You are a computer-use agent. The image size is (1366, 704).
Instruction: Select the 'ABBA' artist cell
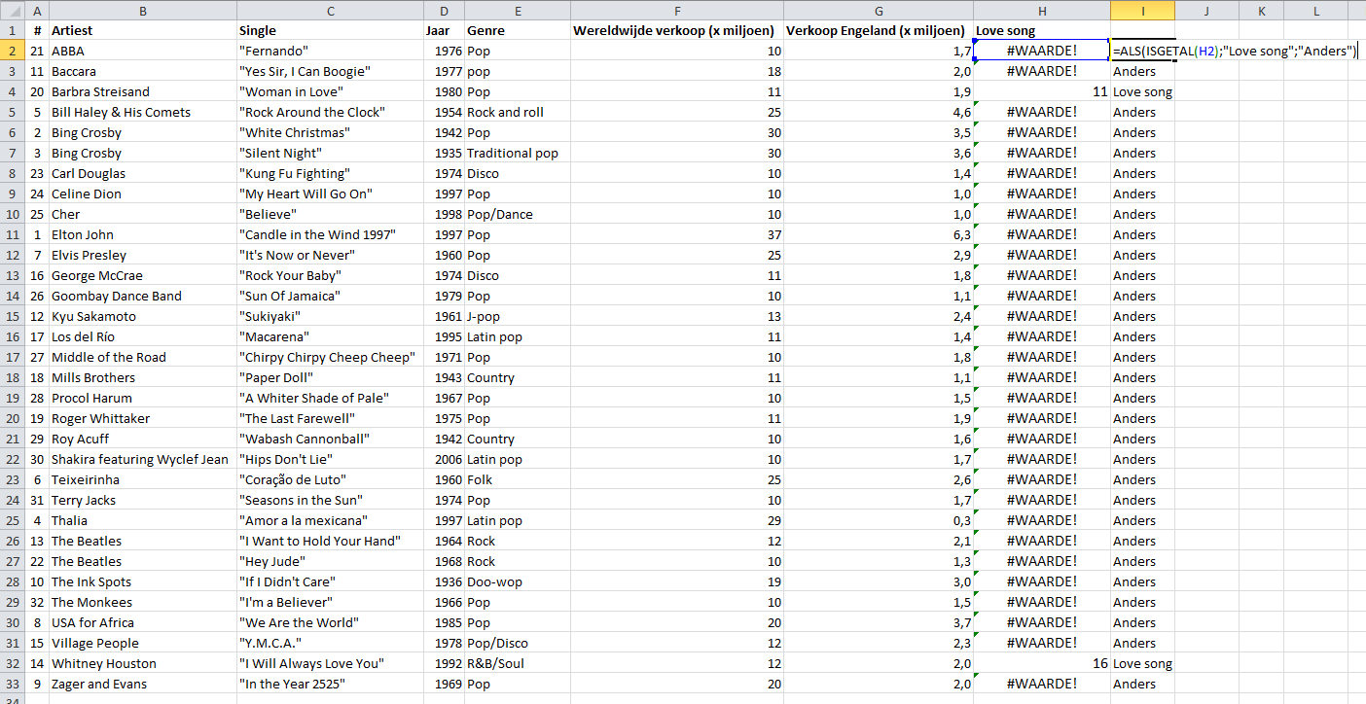tap(142, 51)
